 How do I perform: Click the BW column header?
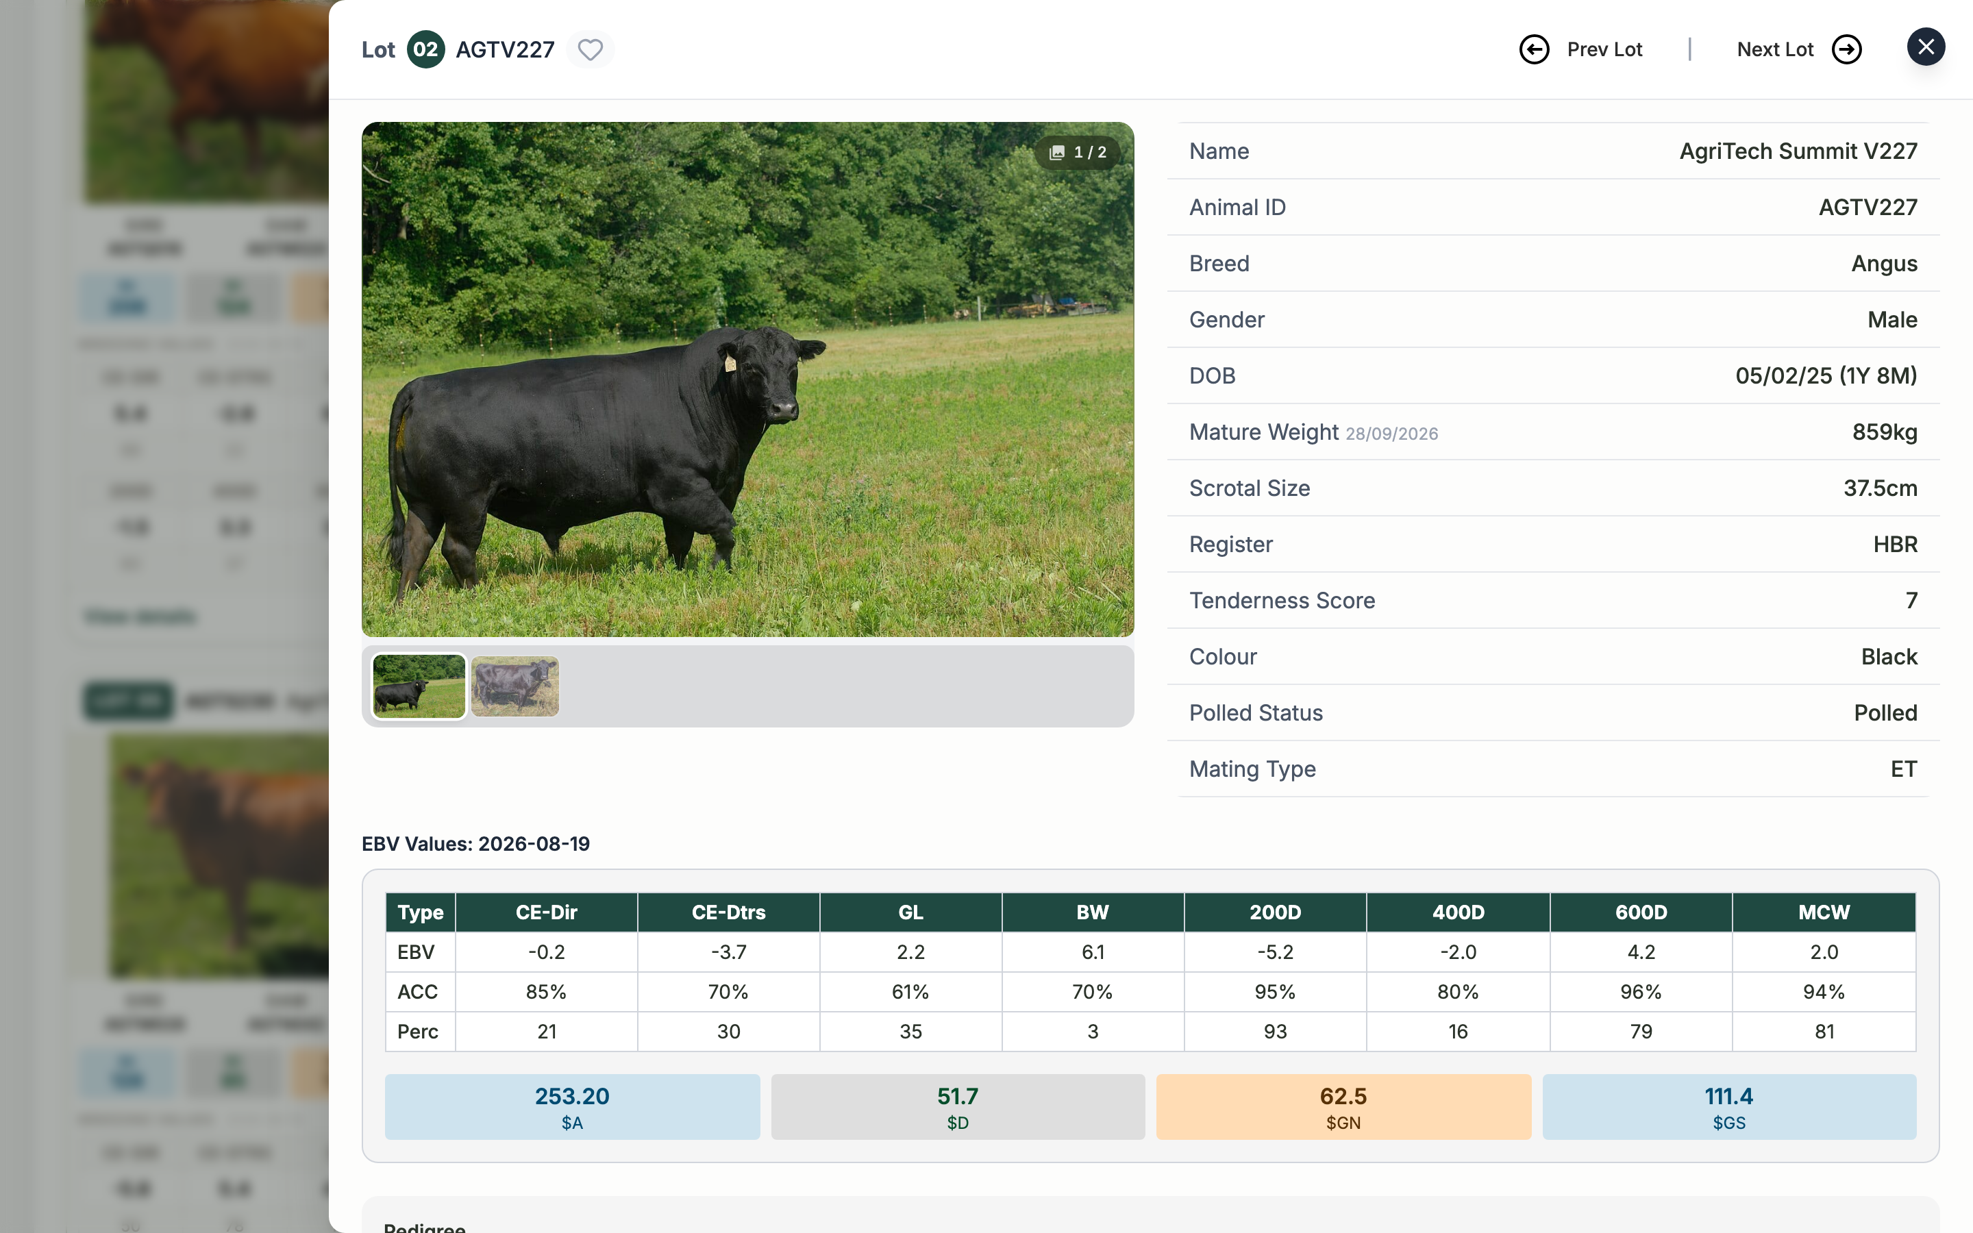(x=1093, y=912)
